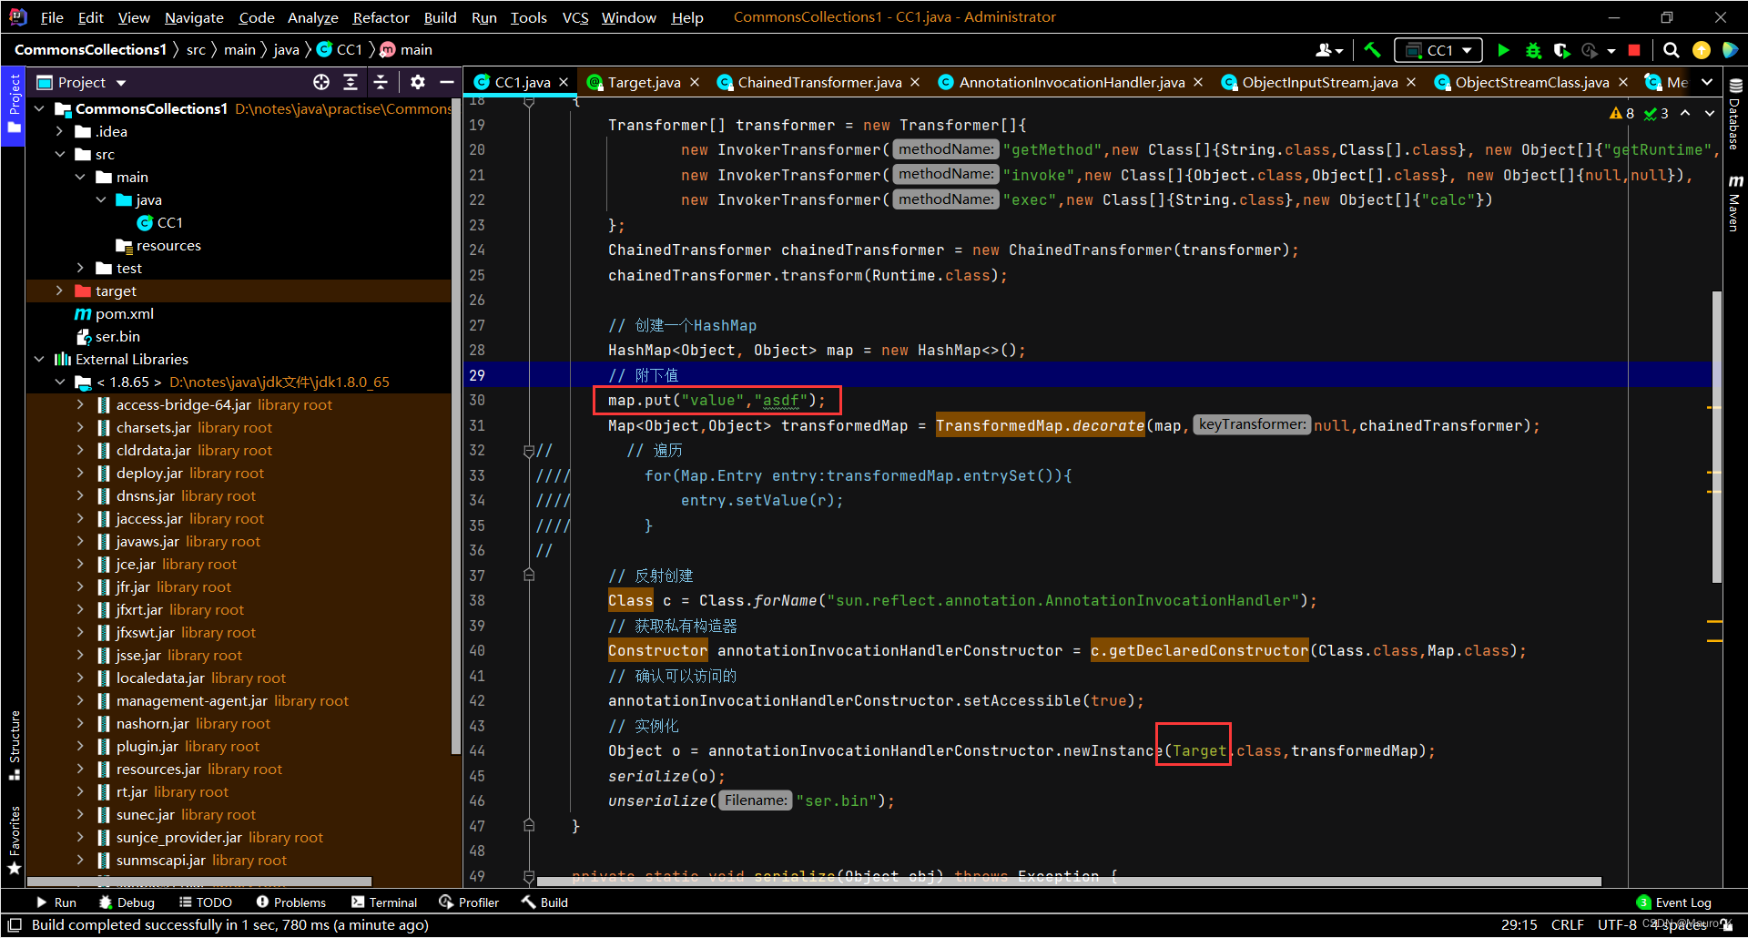Click the main method breadcrumb
Image resolution: width=1748 pixels, height=938 pixels.
pyautogui.click(x=406, y=50)
